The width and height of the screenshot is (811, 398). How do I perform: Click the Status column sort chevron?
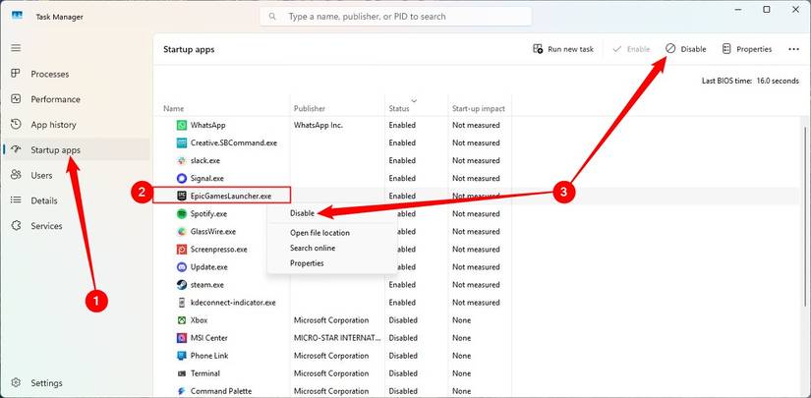pos(414,100)
